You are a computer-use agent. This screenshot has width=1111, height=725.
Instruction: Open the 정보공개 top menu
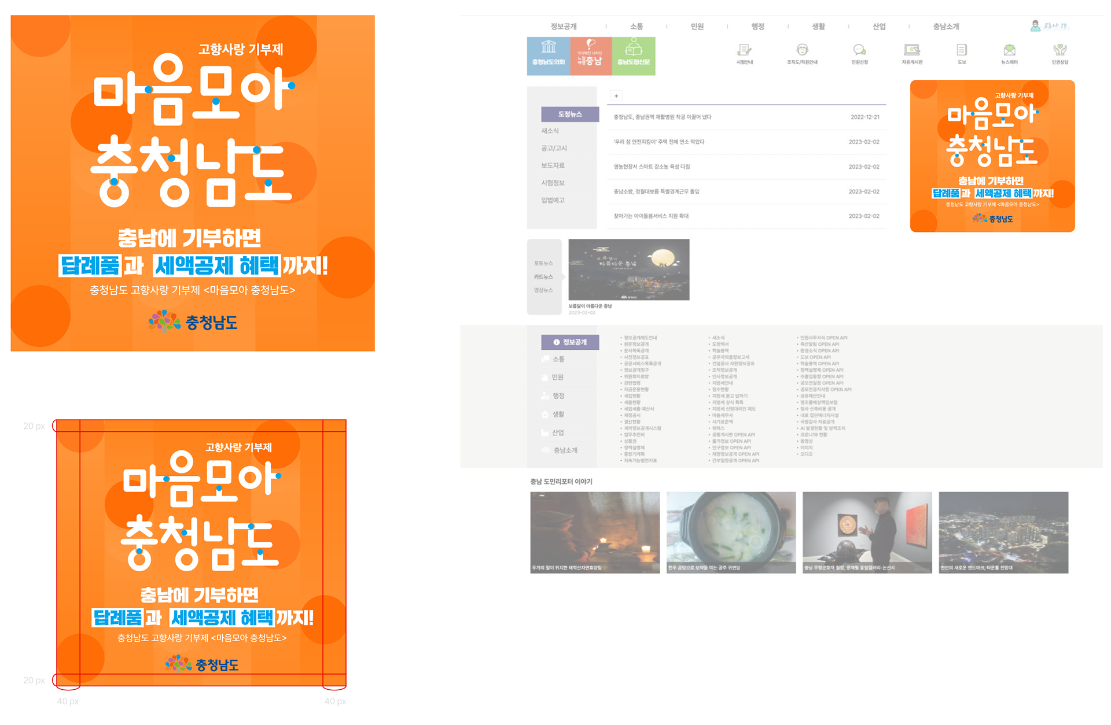point(563,27)
